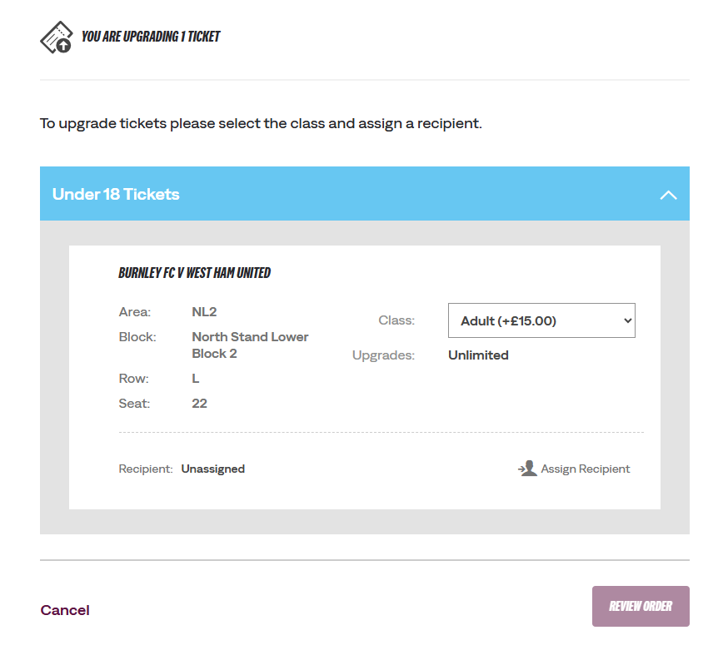
Task: Click the Unlimited upgrades value
Action: (x=478, y=355)
